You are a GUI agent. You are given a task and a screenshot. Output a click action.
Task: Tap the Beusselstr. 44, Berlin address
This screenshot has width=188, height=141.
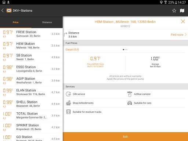point(28,106)
